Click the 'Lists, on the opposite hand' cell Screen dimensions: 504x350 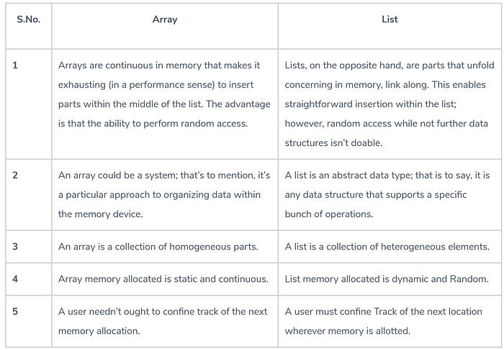coord(390,104)
